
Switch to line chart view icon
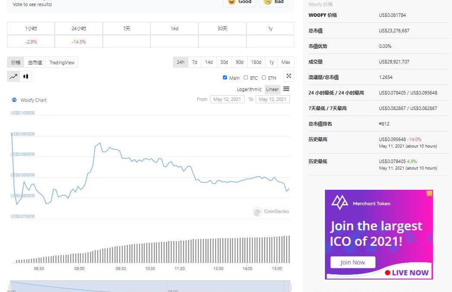click(13, 76)
